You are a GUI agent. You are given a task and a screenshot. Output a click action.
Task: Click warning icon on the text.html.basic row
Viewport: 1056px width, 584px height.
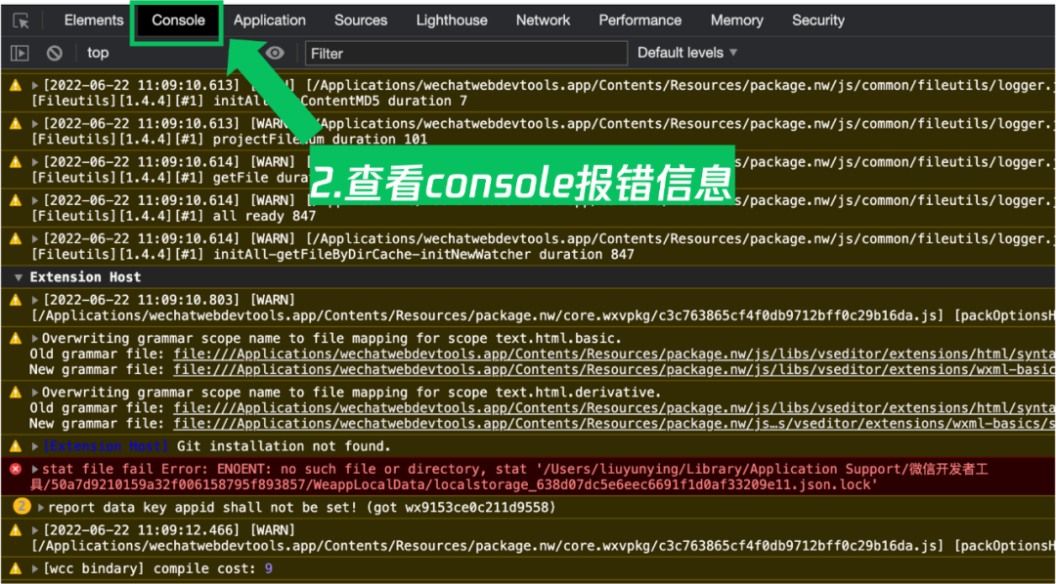coord(15,339)
